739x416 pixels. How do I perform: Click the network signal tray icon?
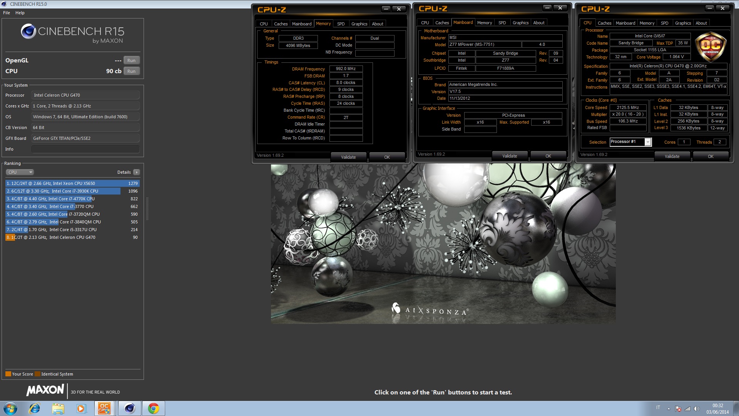(687, 409)
